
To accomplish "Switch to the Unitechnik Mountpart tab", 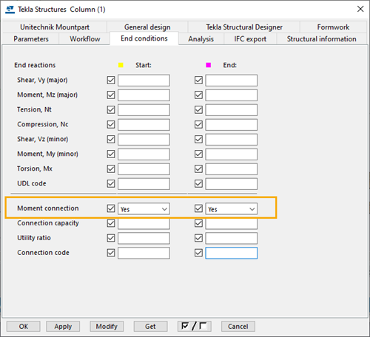I will (55, 27).
